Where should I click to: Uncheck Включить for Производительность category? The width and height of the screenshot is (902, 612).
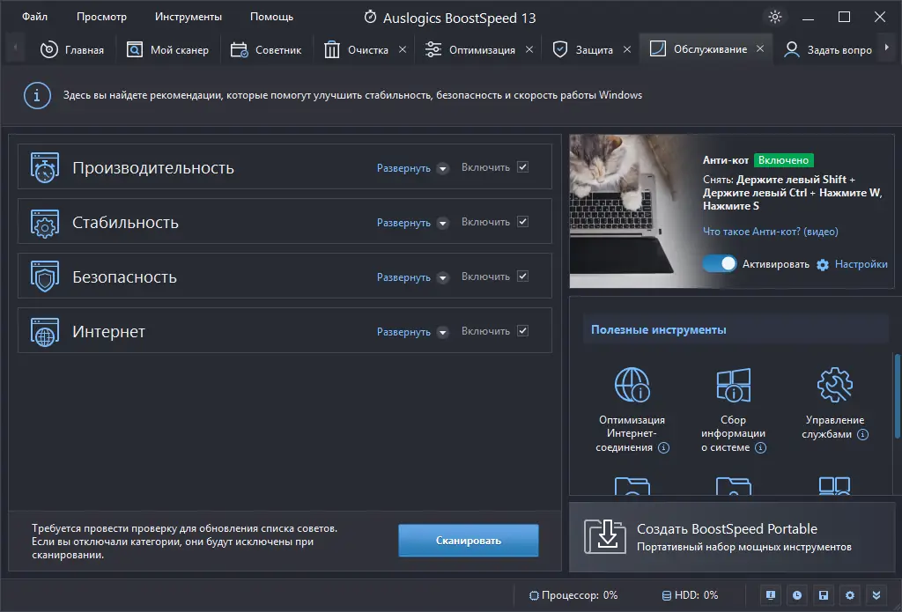point(524,167)
